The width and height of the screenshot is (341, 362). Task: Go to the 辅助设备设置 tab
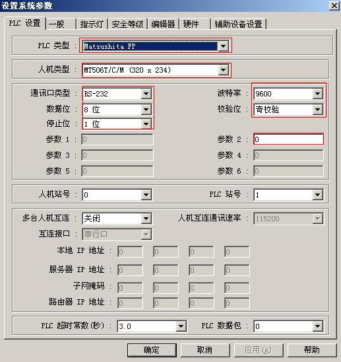coord(238,24)
